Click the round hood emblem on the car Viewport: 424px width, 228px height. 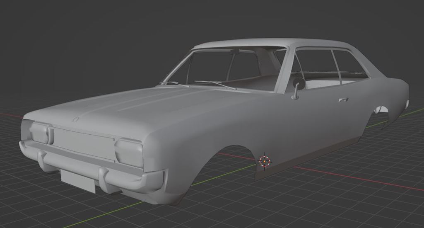click(x=76, y=119)
